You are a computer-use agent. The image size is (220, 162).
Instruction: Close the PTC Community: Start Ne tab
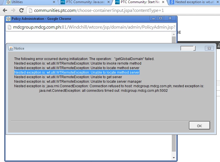(x=163, y=2)
